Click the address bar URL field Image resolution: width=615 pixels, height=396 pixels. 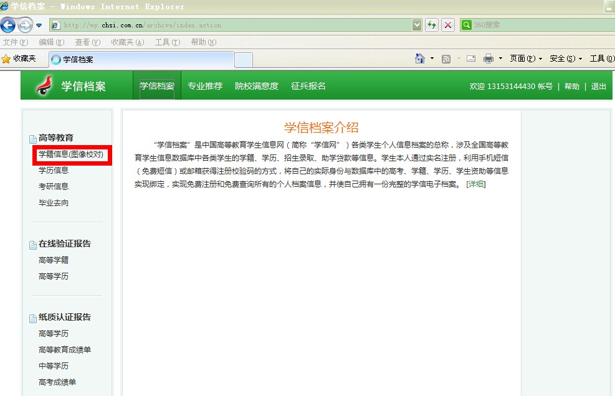pyautogui.click(x=236, y=25)
